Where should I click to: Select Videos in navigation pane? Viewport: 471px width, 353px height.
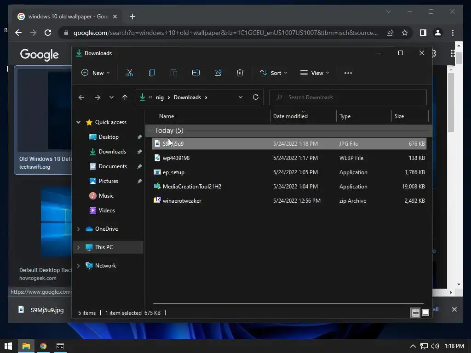click(107, 211)
